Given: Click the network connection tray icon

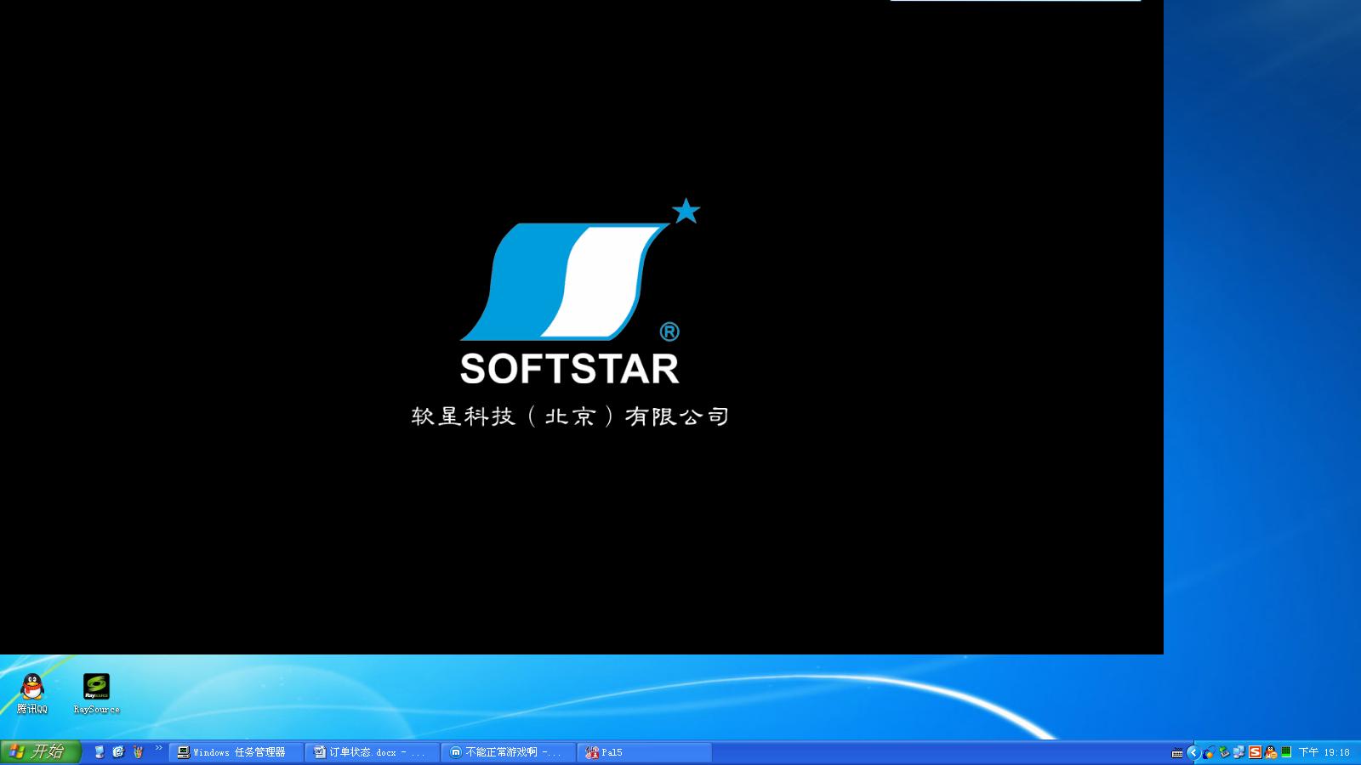Looking at the screenshot, I should point(1239,752).
